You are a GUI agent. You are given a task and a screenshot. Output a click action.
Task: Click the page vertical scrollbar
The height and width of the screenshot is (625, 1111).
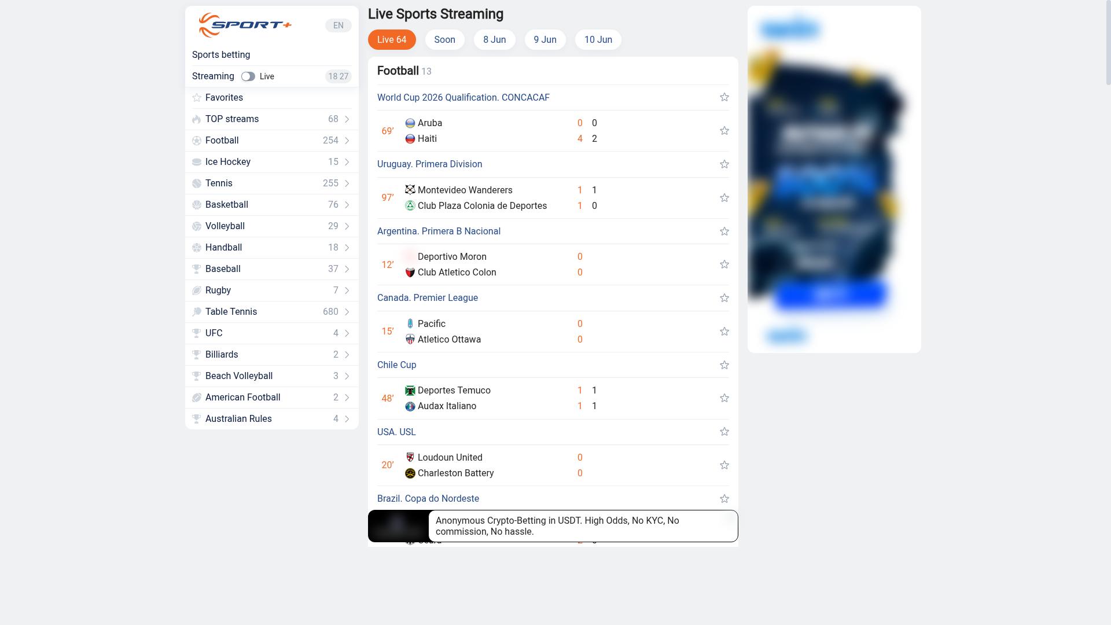[1108, 43]
